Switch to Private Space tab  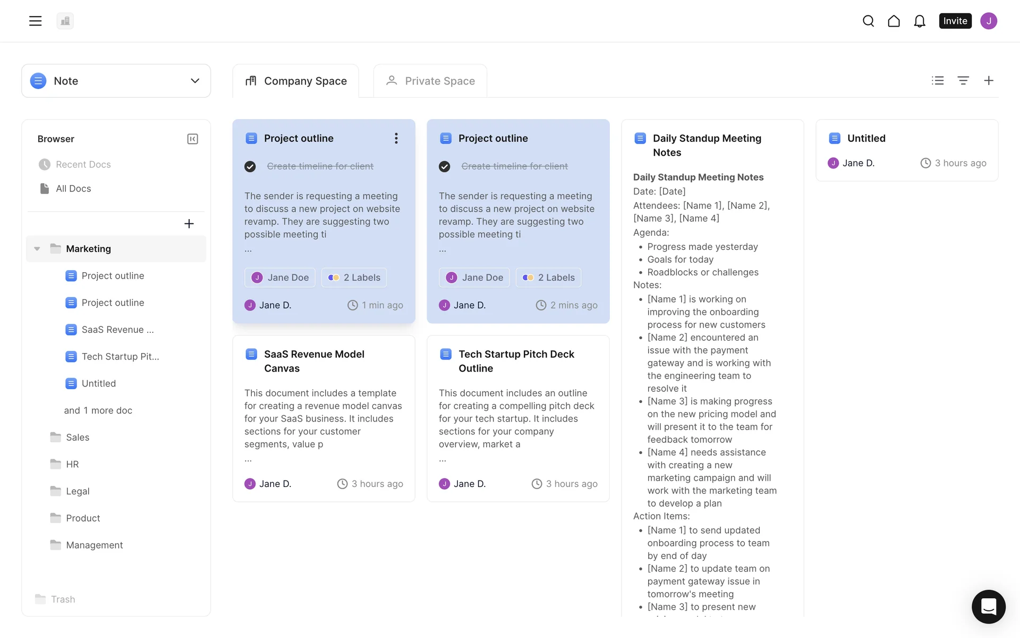tap(430, 81)
